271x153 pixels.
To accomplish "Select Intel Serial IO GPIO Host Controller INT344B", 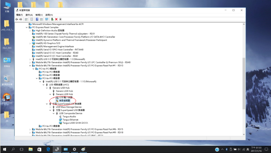I will 60,50.
